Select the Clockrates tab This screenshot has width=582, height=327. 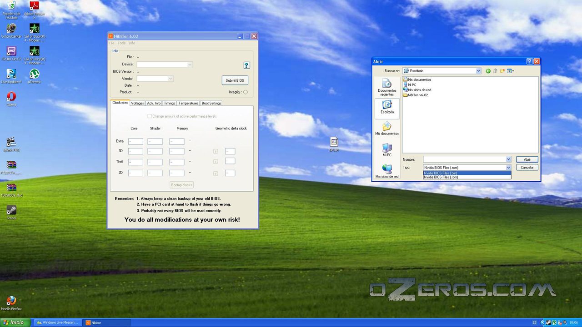[x=120, y=103]
